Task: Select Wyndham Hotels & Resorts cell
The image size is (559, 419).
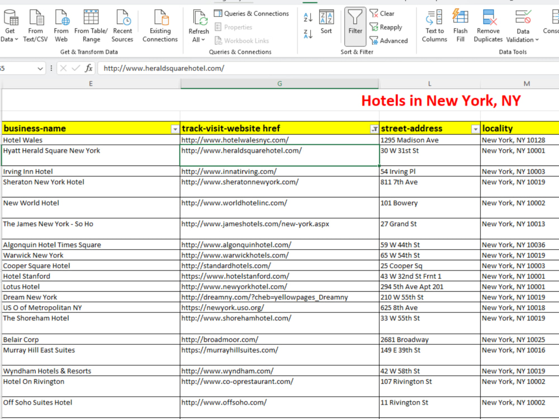Action: [91, 371]
